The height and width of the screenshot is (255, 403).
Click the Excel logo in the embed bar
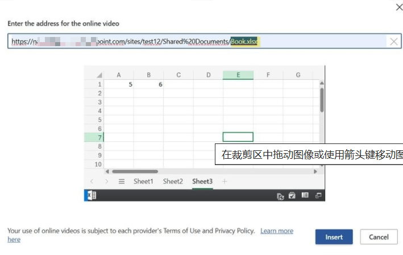click(x=92, y=195)
